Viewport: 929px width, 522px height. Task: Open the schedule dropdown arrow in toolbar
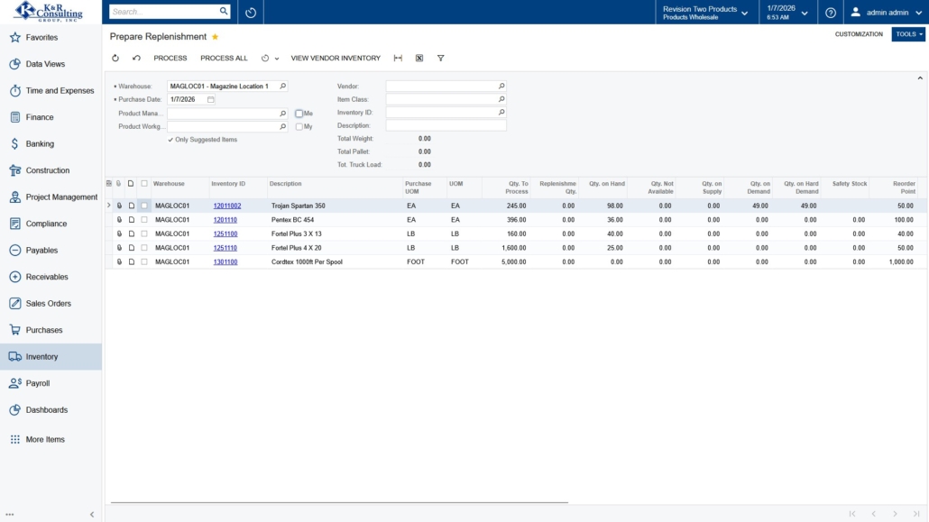276,59
